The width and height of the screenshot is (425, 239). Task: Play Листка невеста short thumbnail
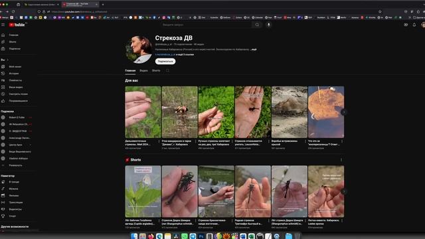pos(326,191)
